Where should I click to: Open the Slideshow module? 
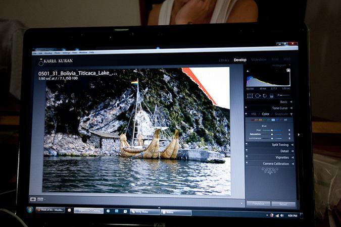259,60
